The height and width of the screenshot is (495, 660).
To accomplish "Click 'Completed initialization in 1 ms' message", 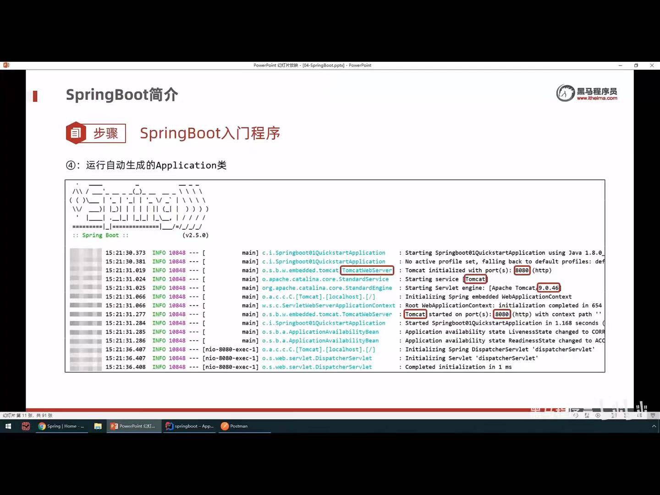I will click(458, 367).
